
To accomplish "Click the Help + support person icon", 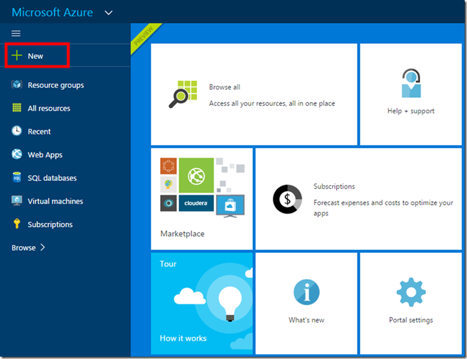I will click(411, 83).
